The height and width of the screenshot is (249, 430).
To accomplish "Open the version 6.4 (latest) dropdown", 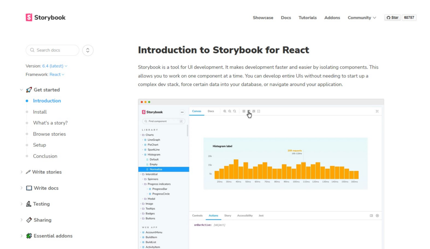I will [x=55, y=66].
